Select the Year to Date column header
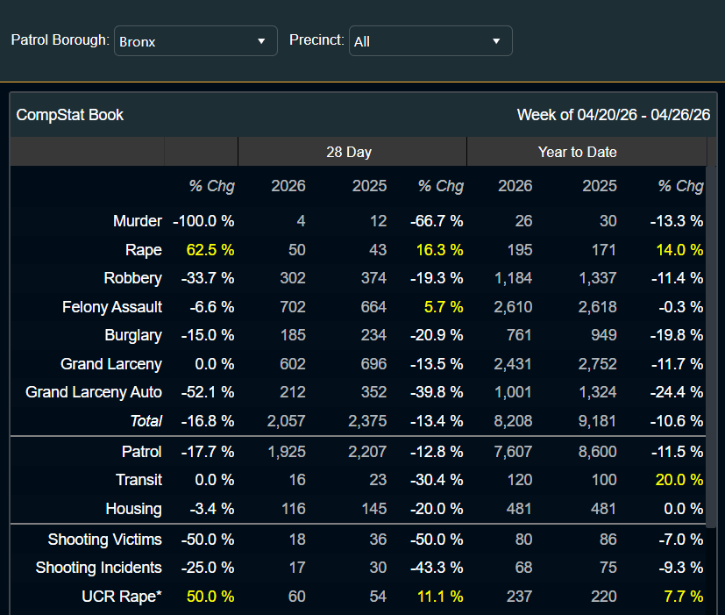 577,152
